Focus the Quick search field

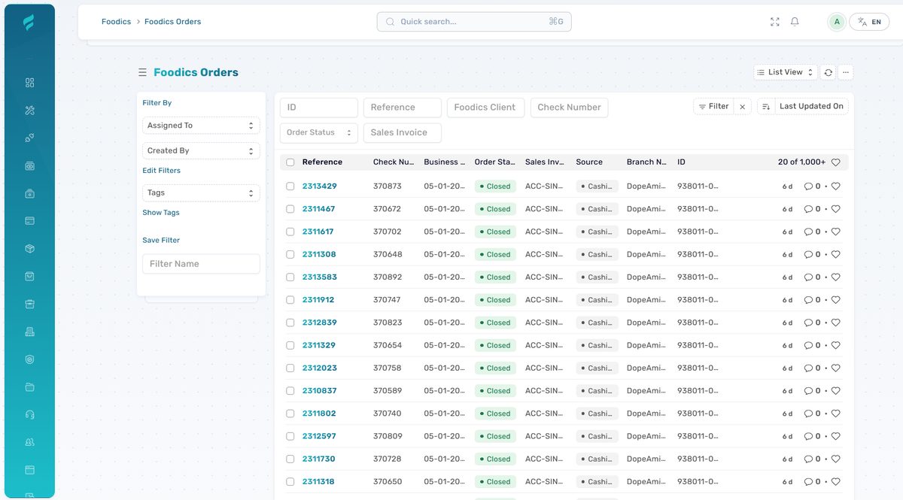(473, 22)
